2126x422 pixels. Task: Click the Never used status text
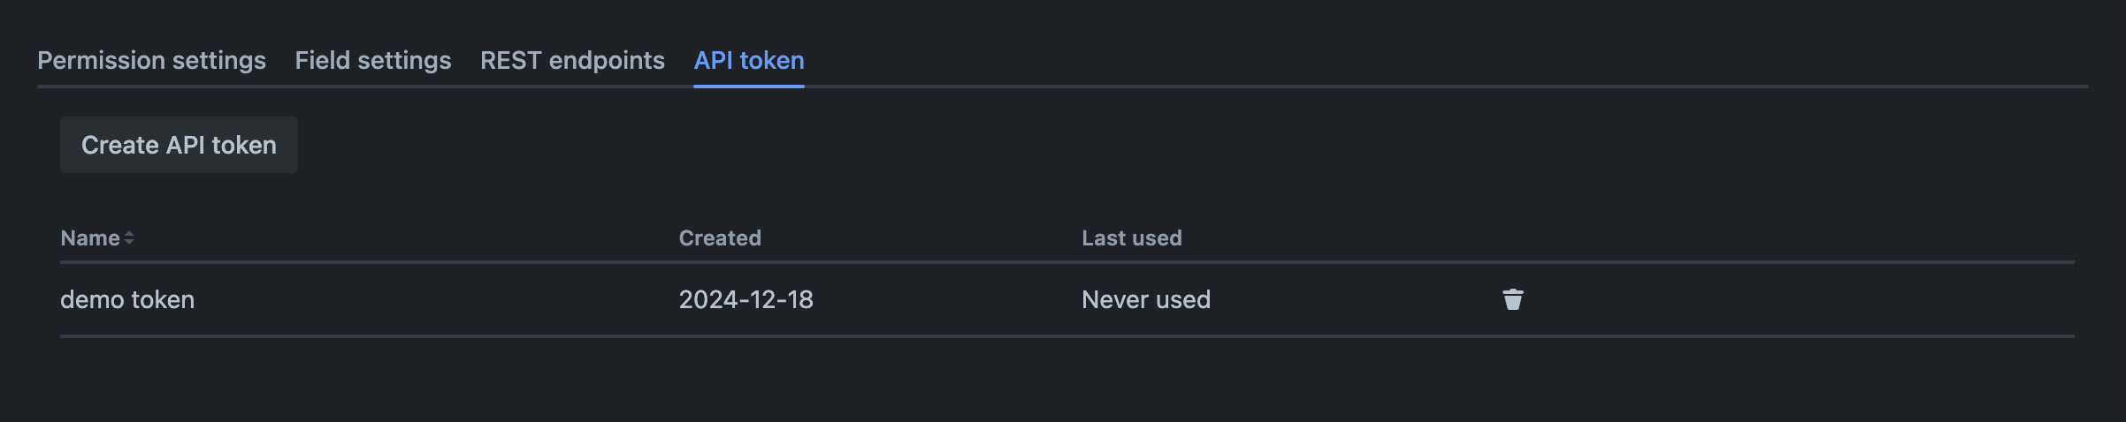tap(1145, 300)
